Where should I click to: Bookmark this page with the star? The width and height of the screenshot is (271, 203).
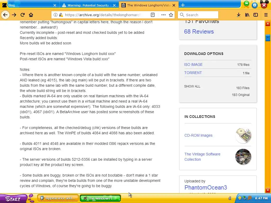pos(171,15)
